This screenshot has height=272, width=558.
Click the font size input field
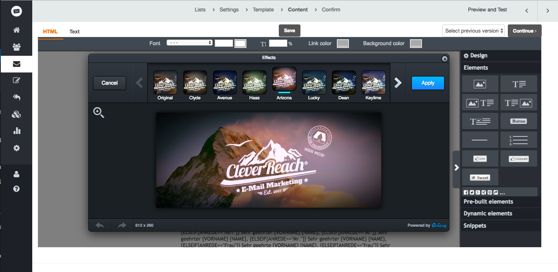click(224, 43)
